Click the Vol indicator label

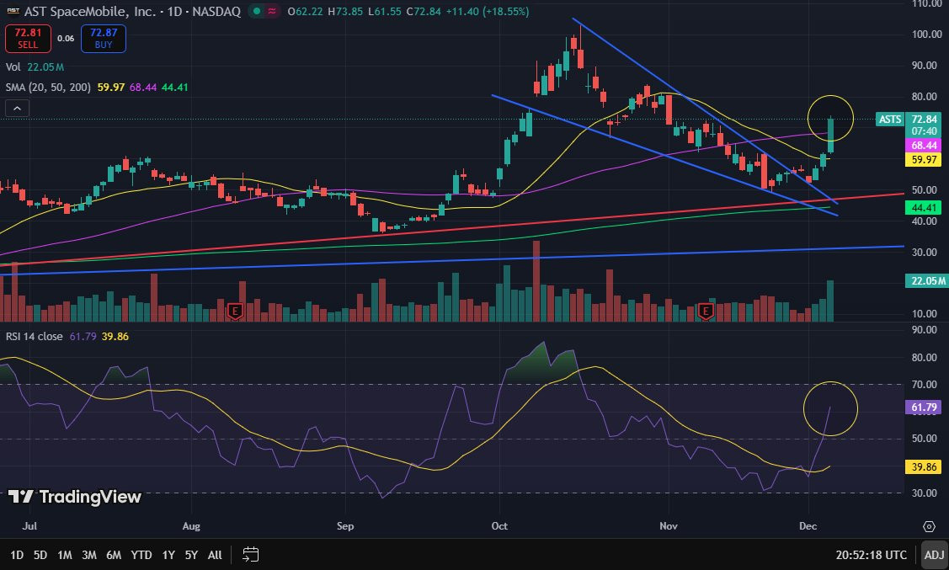click(x=13, y=67)
